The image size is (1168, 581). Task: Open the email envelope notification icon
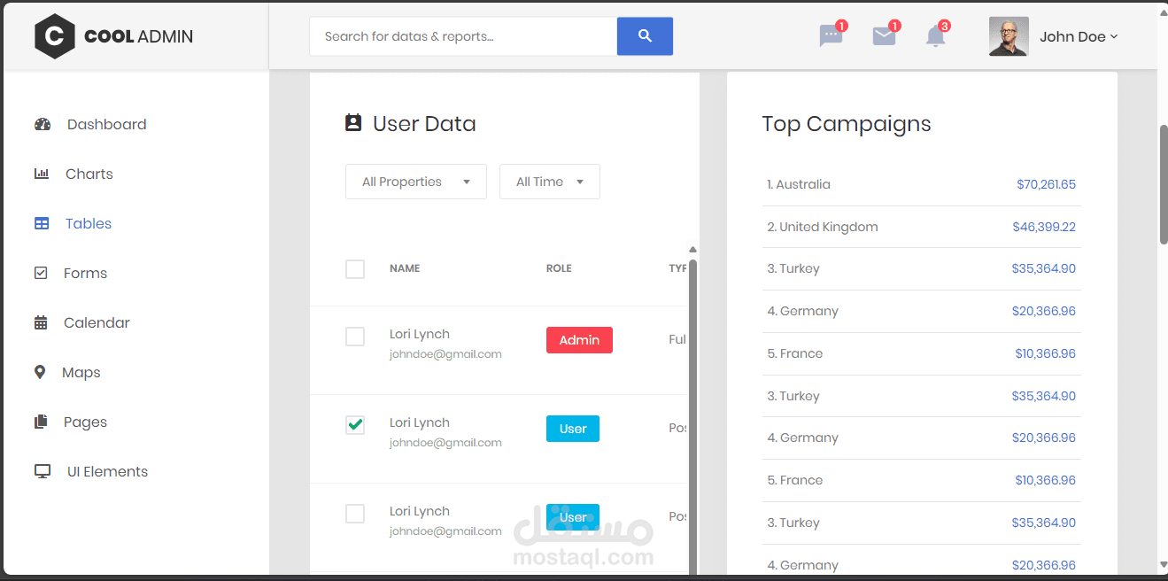click(x=884, y=36)
